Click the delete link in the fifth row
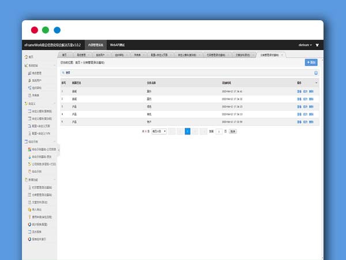 (312, 122)
